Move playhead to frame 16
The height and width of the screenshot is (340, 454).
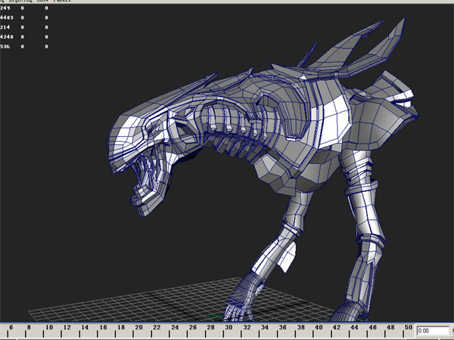(x=103, y=327)
